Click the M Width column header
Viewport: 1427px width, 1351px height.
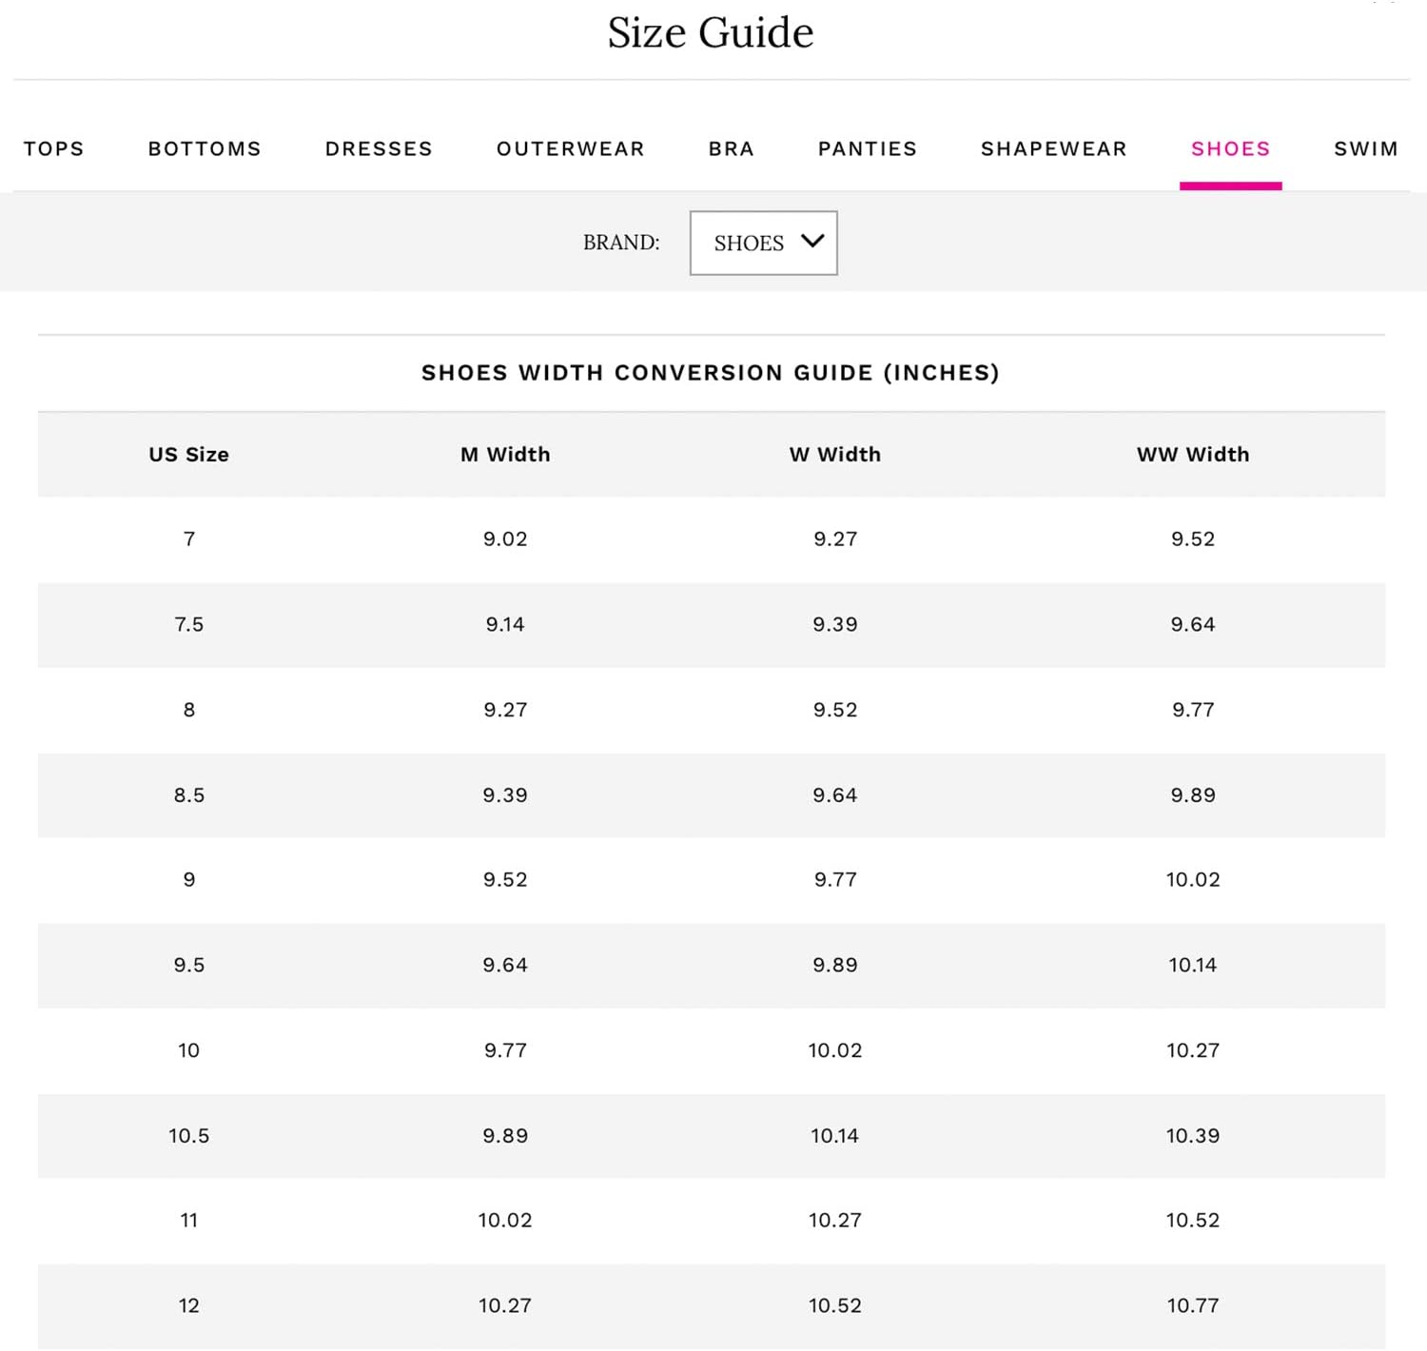(505, 455)
